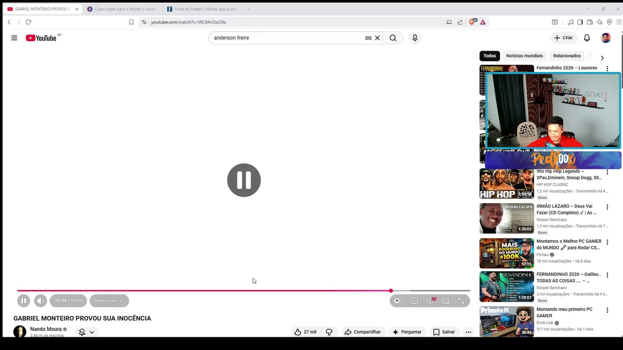Expand the Neste vídeo chapters
This screenshot has width=623, height=350.
(109, 300)
